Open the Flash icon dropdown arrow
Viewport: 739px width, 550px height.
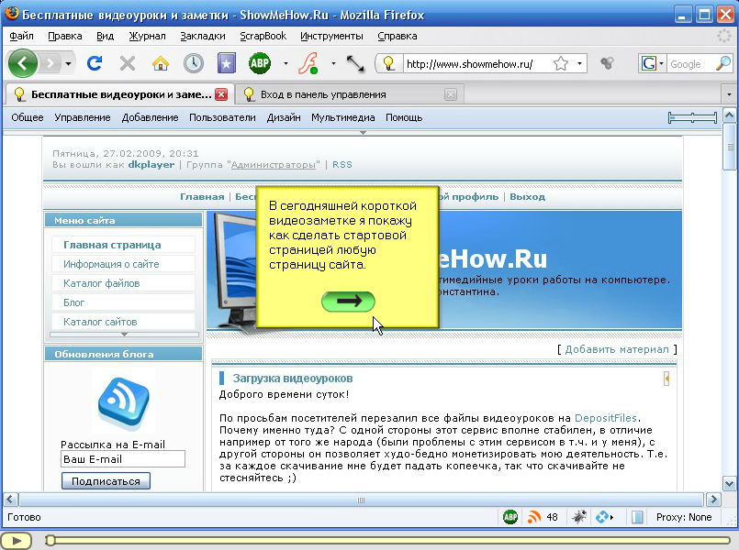coord(333,63)
